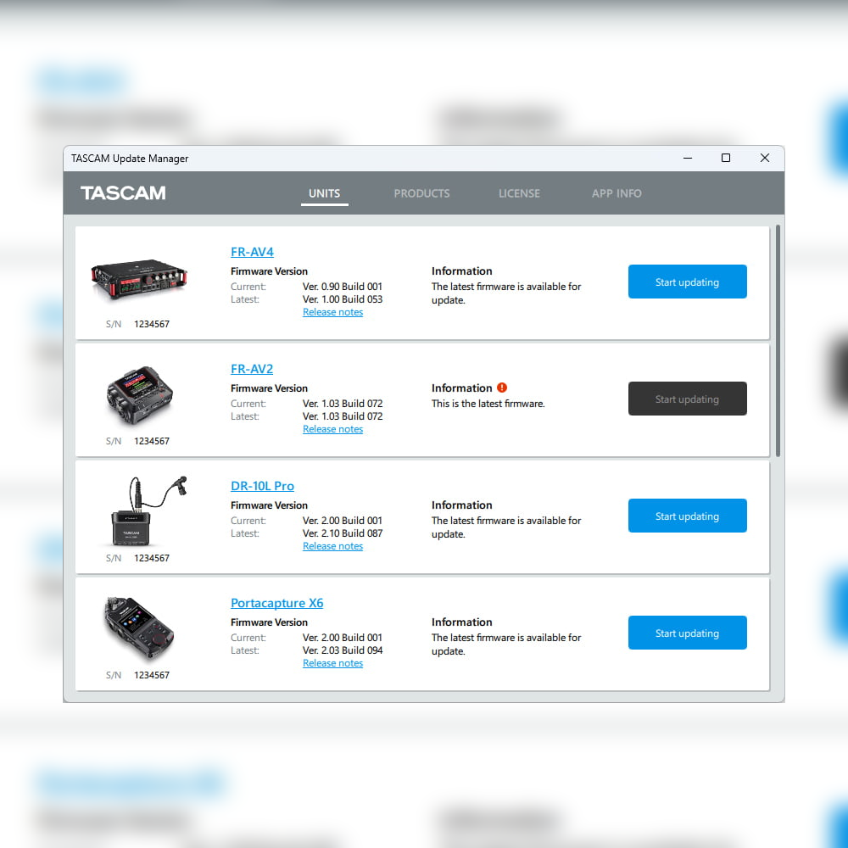
Task: Minimize the TASCAM Update Manager window
Action: [x=688, y=158]
